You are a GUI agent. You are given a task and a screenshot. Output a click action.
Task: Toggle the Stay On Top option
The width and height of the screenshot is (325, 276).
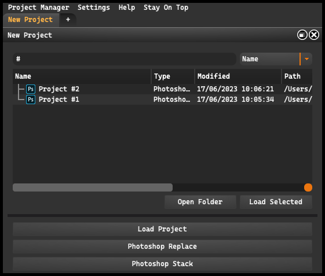(166, 8)
